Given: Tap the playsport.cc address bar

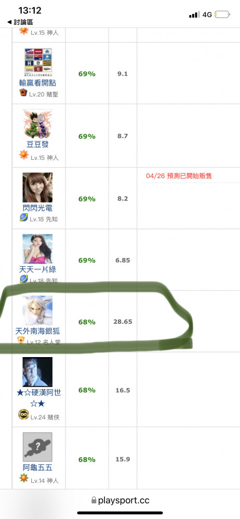Looking at the screenshot, I should 120,500.
